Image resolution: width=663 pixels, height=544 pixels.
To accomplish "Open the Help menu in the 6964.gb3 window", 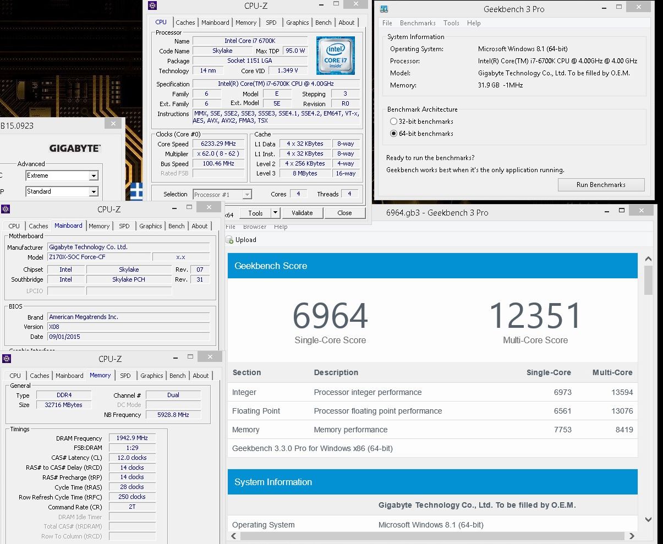I will [281, 227].
